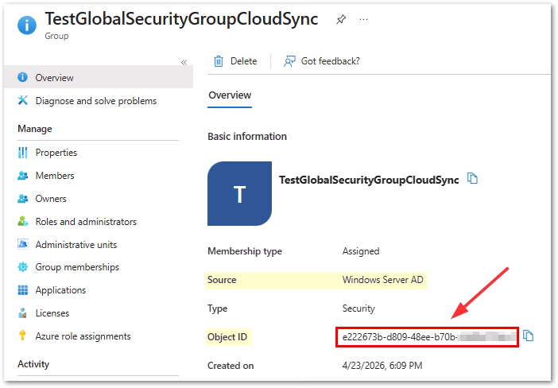
Task: Click the Delete trash icon
Action: click(x=219, y=61)
